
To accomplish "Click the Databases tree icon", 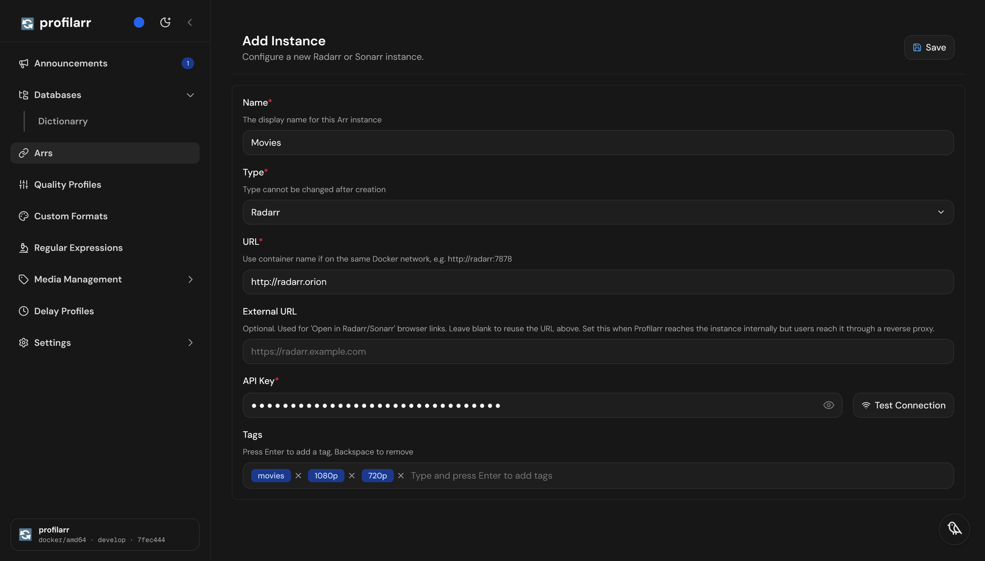I will click(24, 95).
